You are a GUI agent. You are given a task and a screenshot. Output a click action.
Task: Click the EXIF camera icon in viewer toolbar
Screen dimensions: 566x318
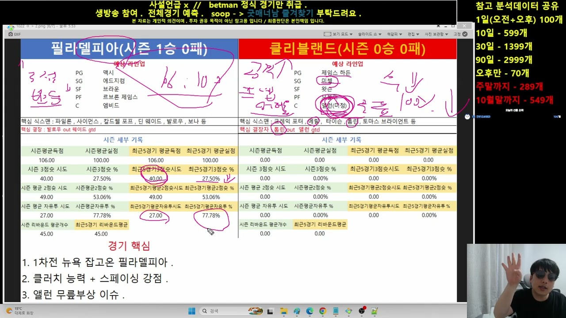coord(10,34)
